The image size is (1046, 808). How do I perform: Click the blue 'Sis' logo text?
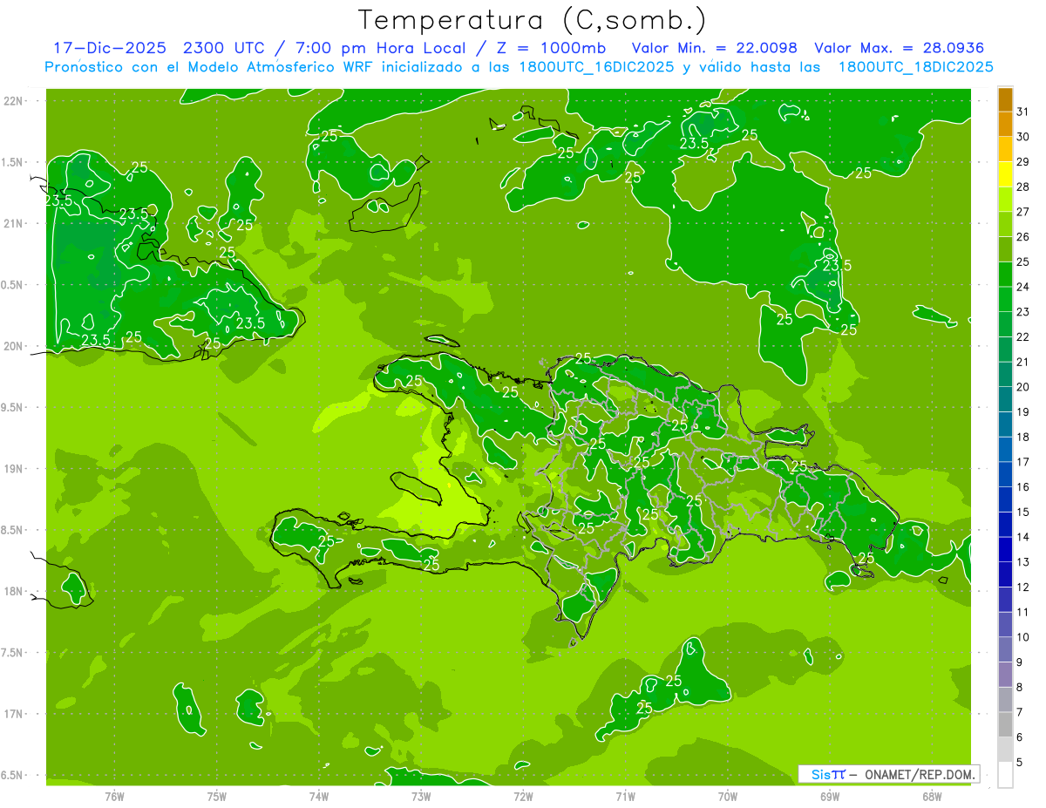pos(820,774)
